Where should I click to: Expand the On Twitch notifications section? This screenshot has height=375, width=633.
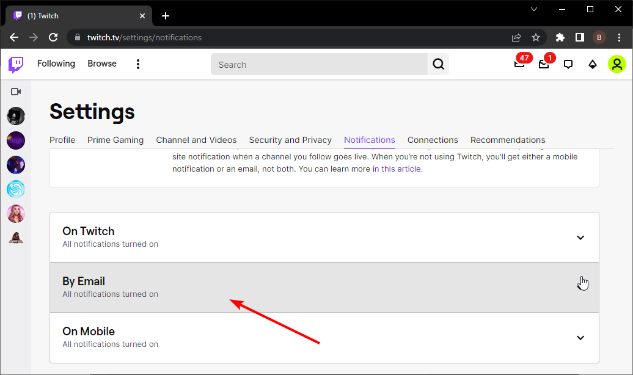[580, 238]
